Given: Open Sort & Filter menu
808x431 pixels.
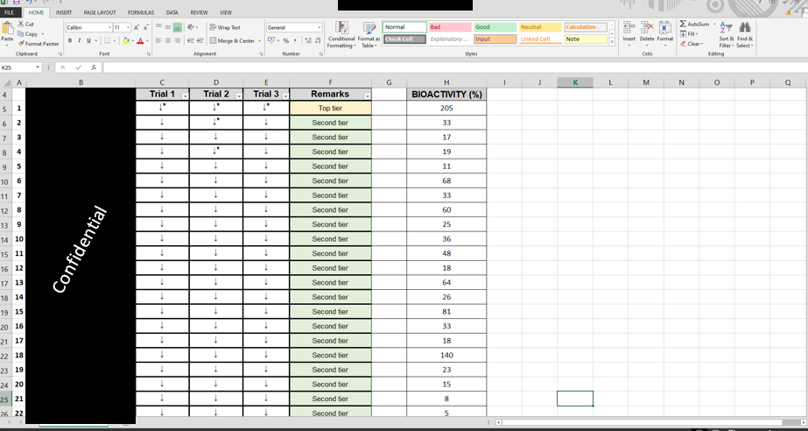Looking at the screenshot, I should click(726, 34).
